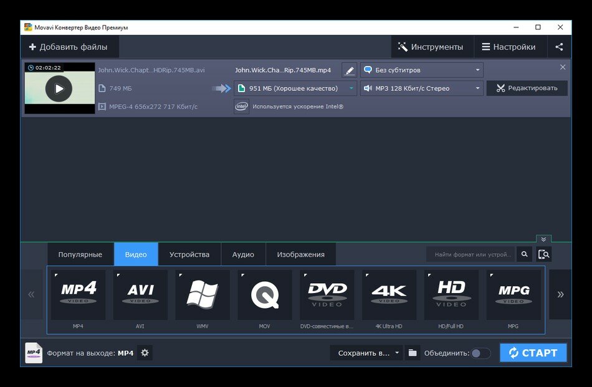
Task: Play the John Wick video thumbnail preview
Action: tap(59, 88)
